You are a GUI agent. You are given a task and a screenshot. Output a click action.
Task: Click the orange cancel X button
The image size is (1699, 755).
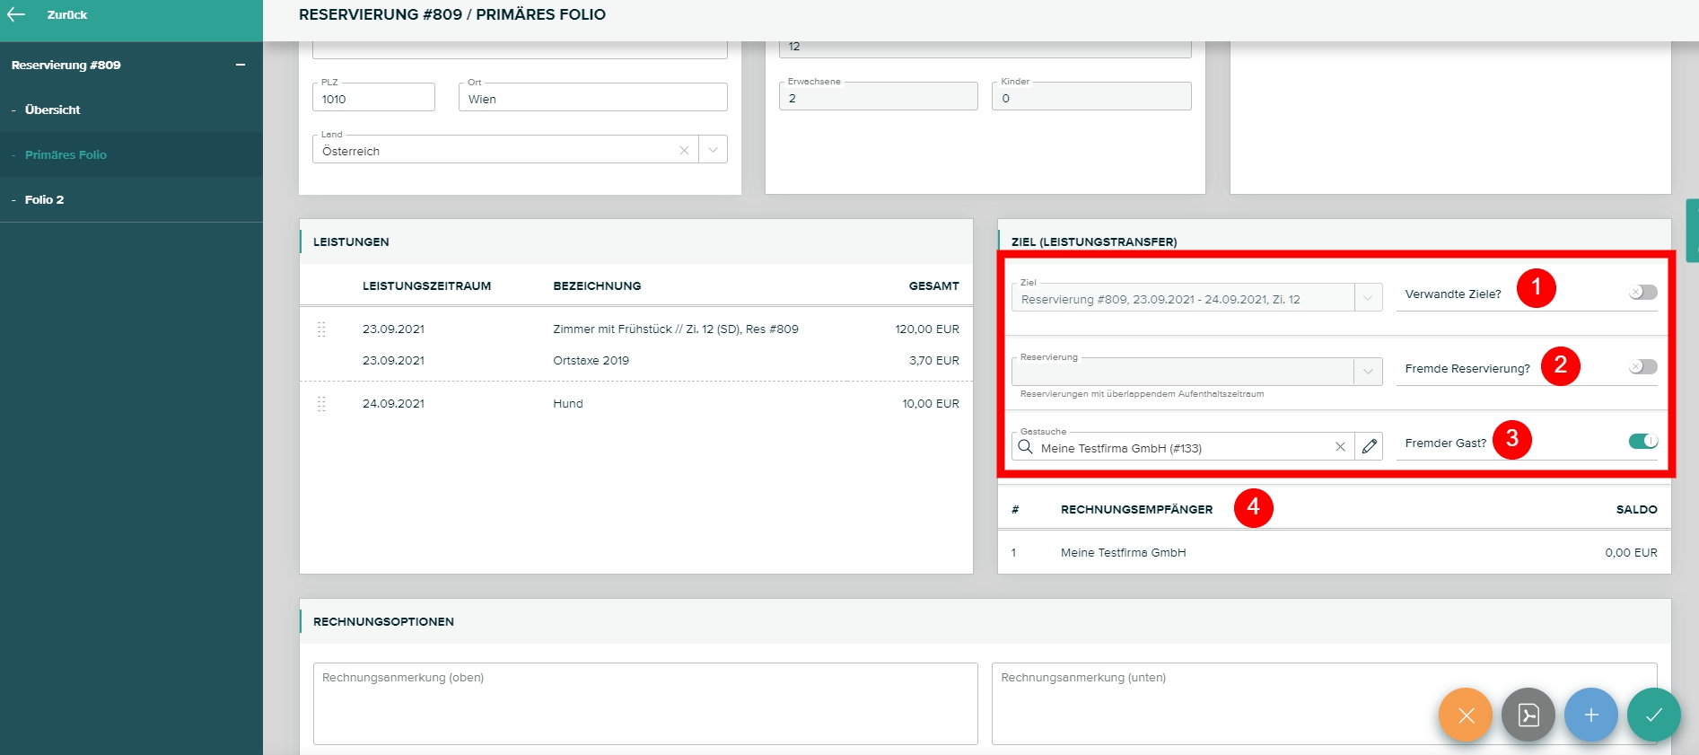pos(1465,715)
